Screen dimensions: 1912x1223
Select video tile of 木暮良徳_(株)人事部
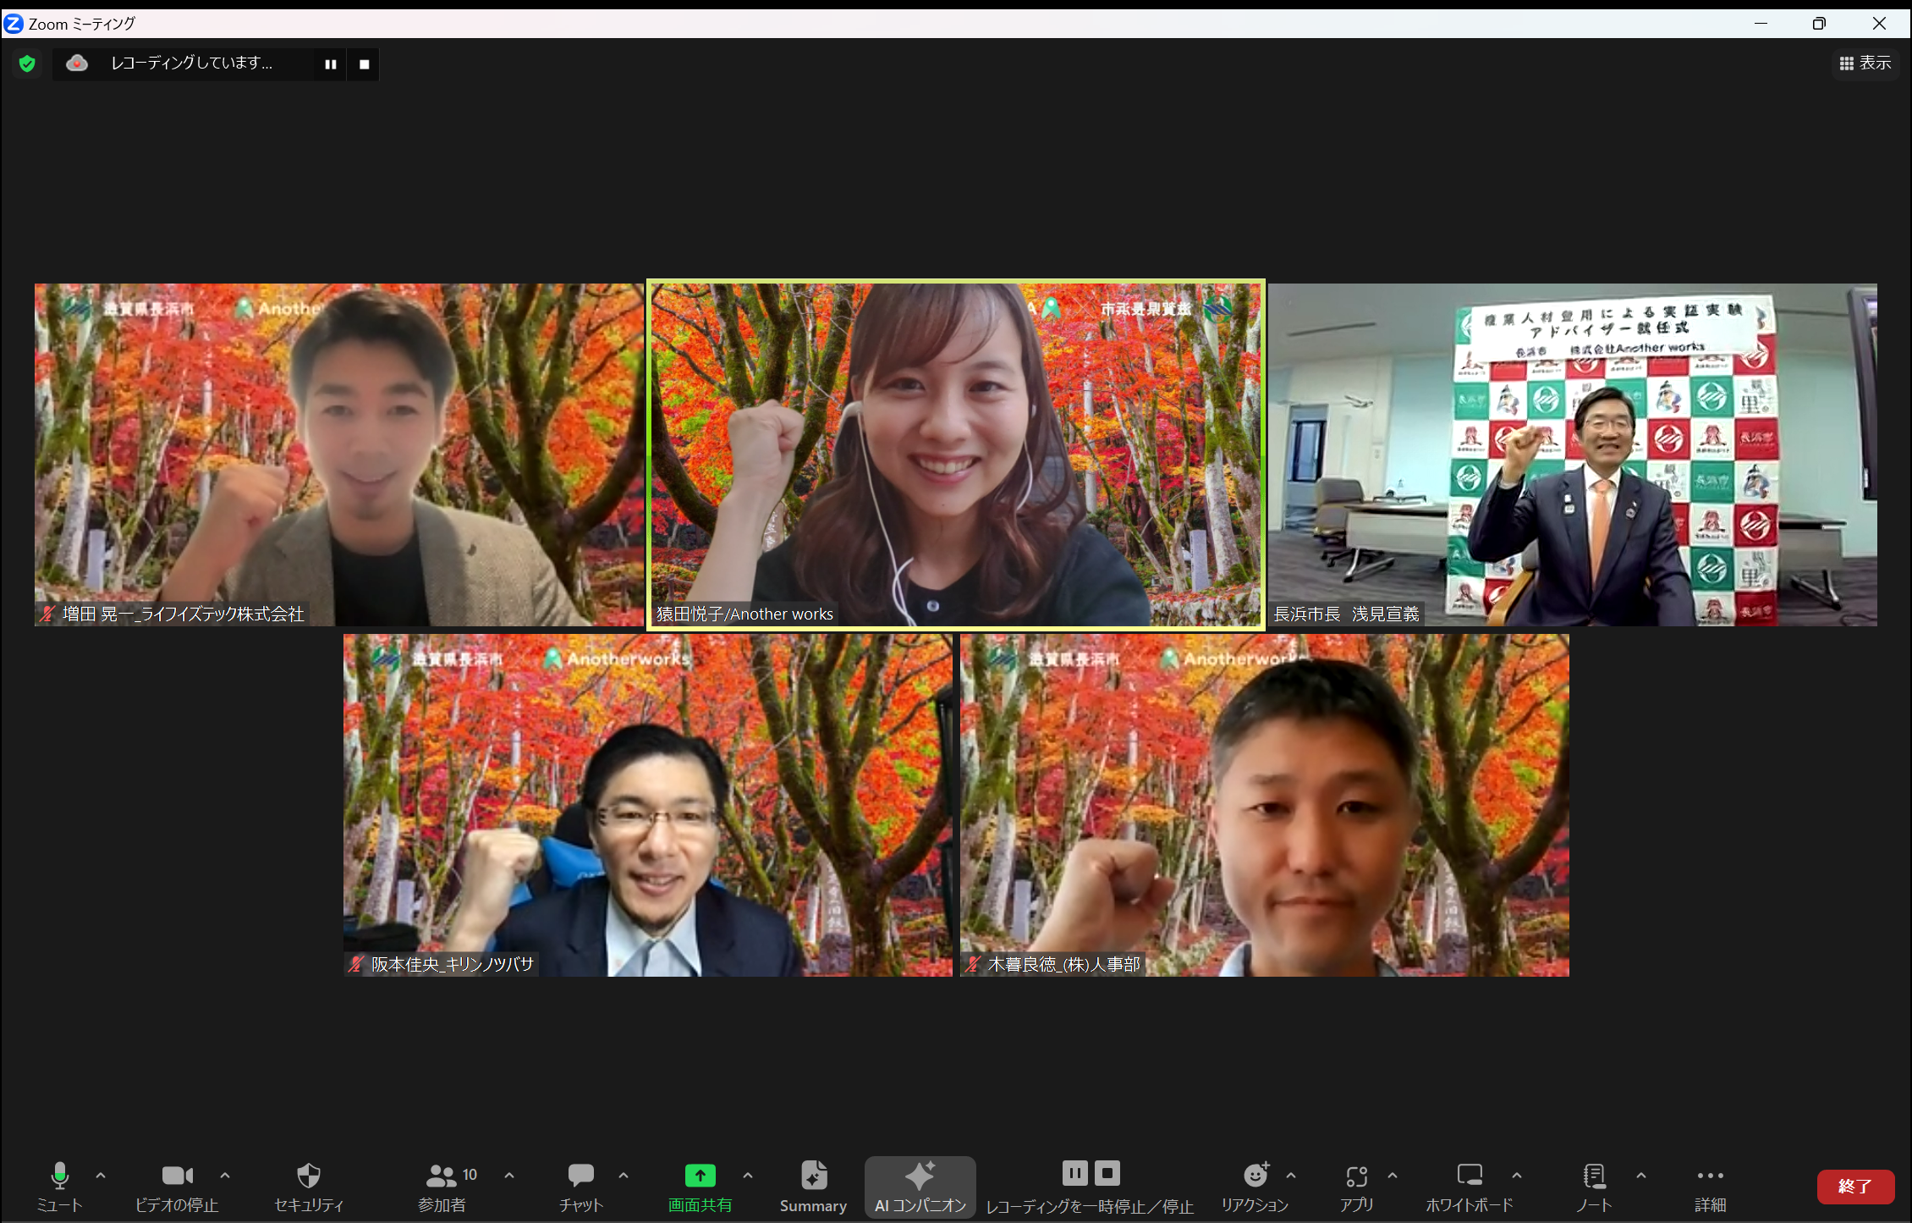click(x=1264, y=805)
